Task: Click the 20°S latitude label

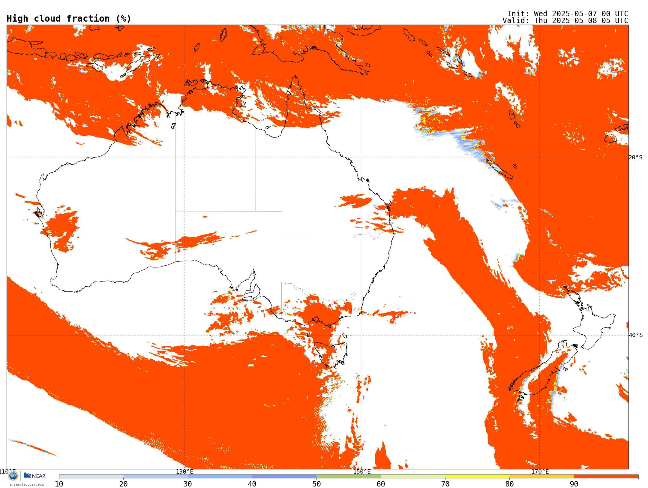Action: point(636,158)
